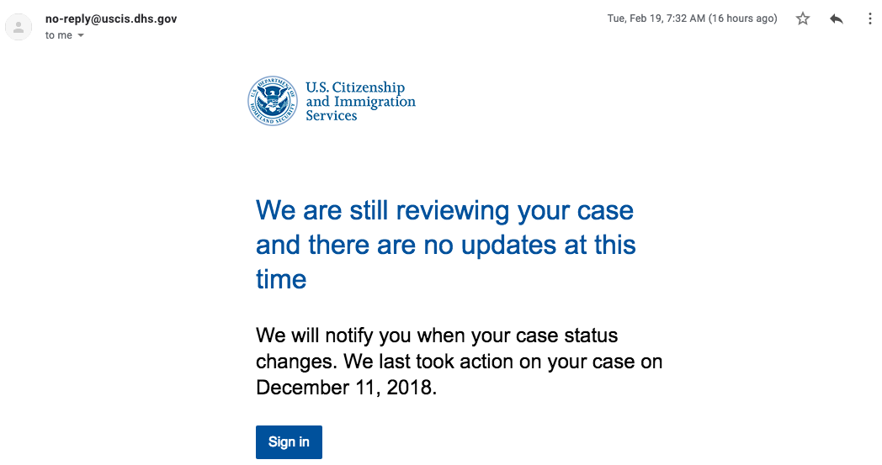Expand recipient details arrow beside "to me"
The width and height of the screenshot is (882, 465).
81,35
